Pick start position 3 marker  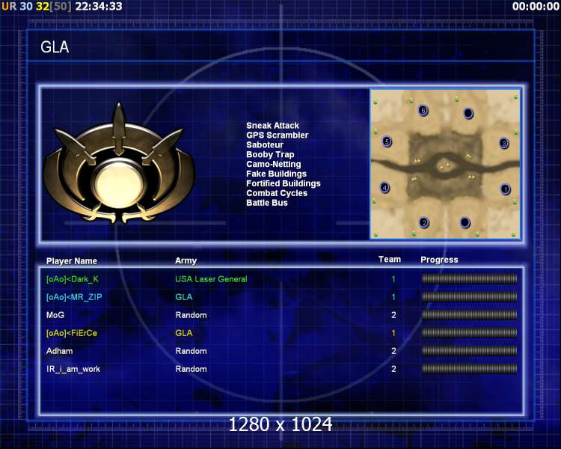(x=503, y=144)
